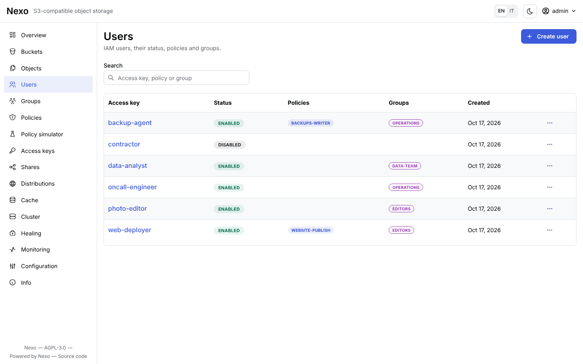Open actions menu for contractor
The height and width of the screenshot is (364, 583).
click(x=550, y=144)
